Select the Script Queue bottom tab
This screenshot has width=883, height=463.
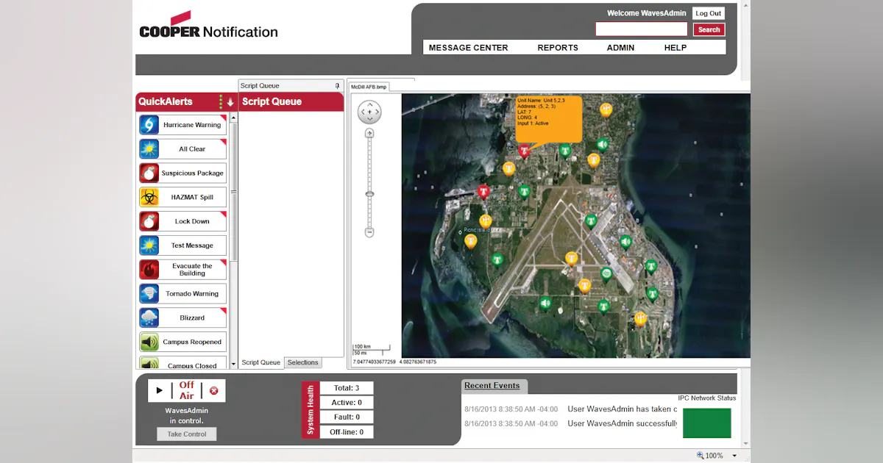261,362
